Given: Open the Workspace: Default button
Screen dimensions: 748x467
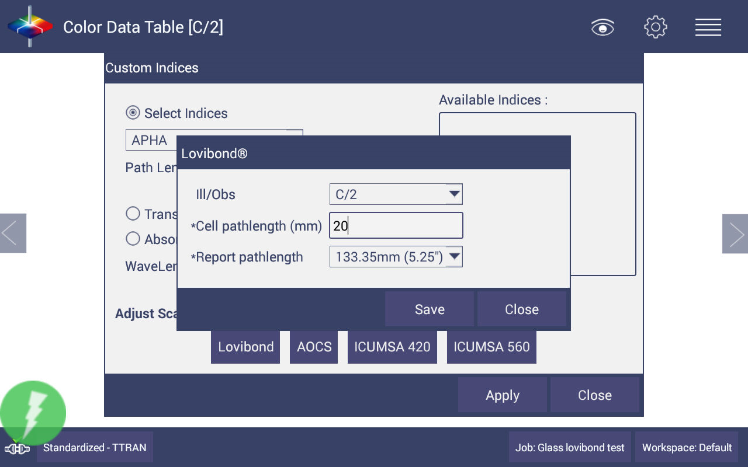Looking at the screenshot, I should [687, 448].
